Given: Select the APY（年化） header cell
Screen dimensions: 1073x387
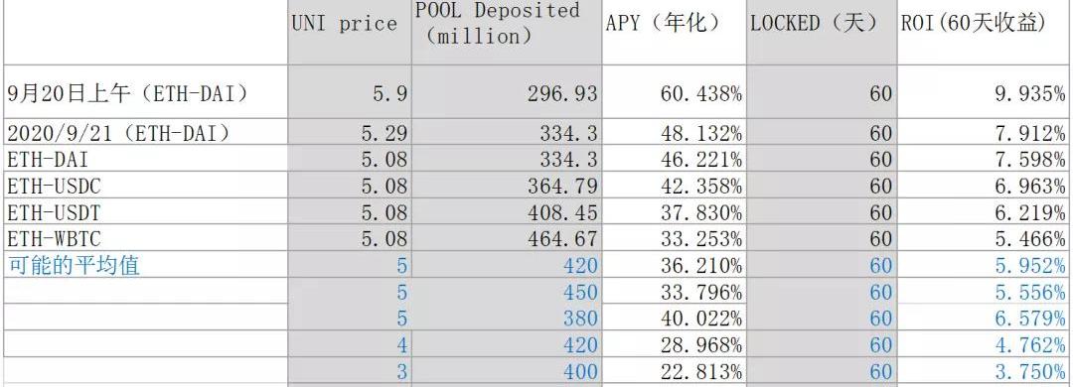Looking at the screenshot, I should tap(674, 32).
